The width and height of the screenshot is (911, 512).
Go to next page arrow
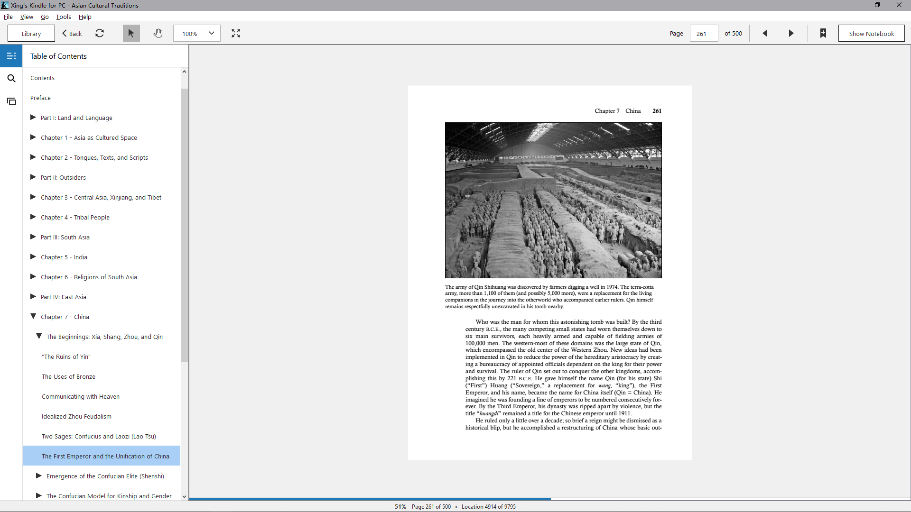[791, 33]
